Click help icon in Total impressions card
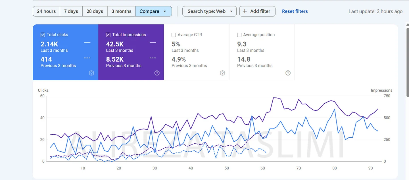409x180 pixels. 157,73
